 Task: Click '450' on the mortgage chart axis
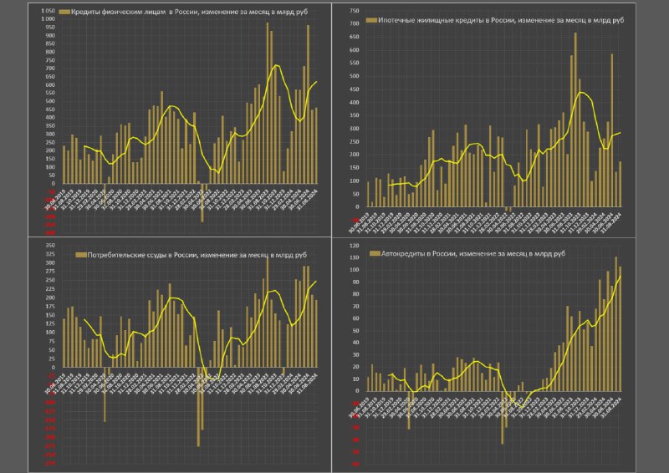pos(354,89)
